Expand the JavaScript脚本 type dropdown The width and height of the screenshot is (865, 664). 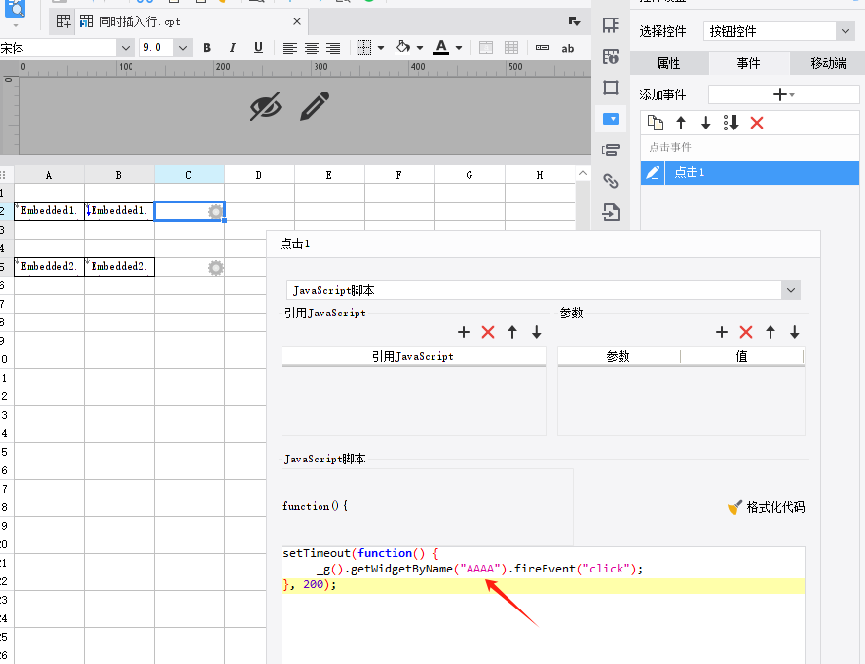click(790, 290)
